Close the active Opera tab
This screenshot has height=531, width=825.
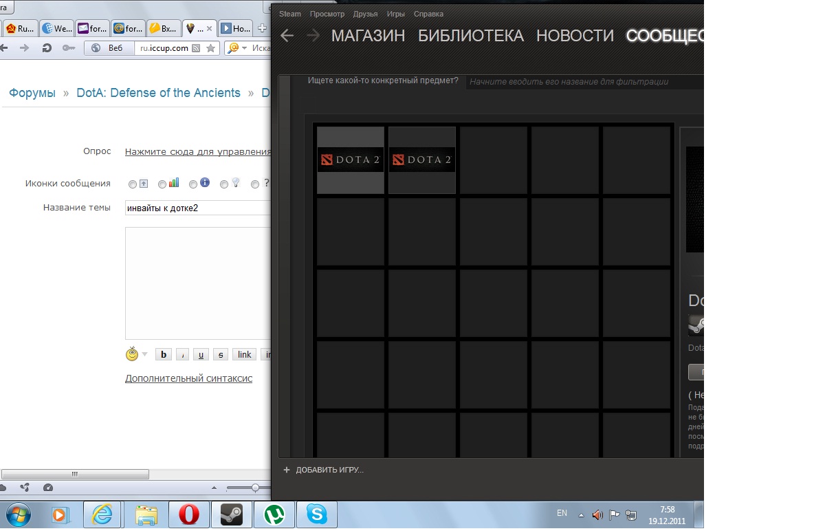click(209, 28)
